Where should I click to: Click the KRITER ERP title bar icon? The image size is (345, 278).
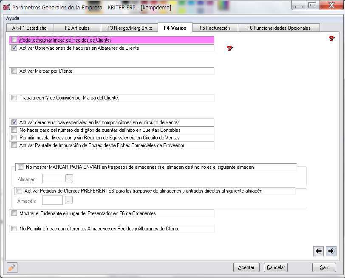[6, 6]
